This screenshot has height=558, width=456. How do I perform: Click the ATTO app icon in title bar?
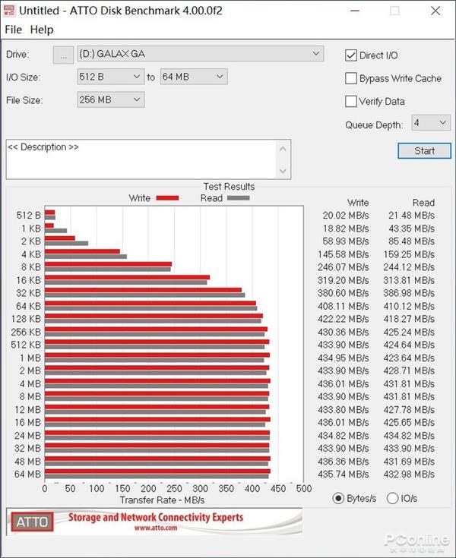(9, 11)
